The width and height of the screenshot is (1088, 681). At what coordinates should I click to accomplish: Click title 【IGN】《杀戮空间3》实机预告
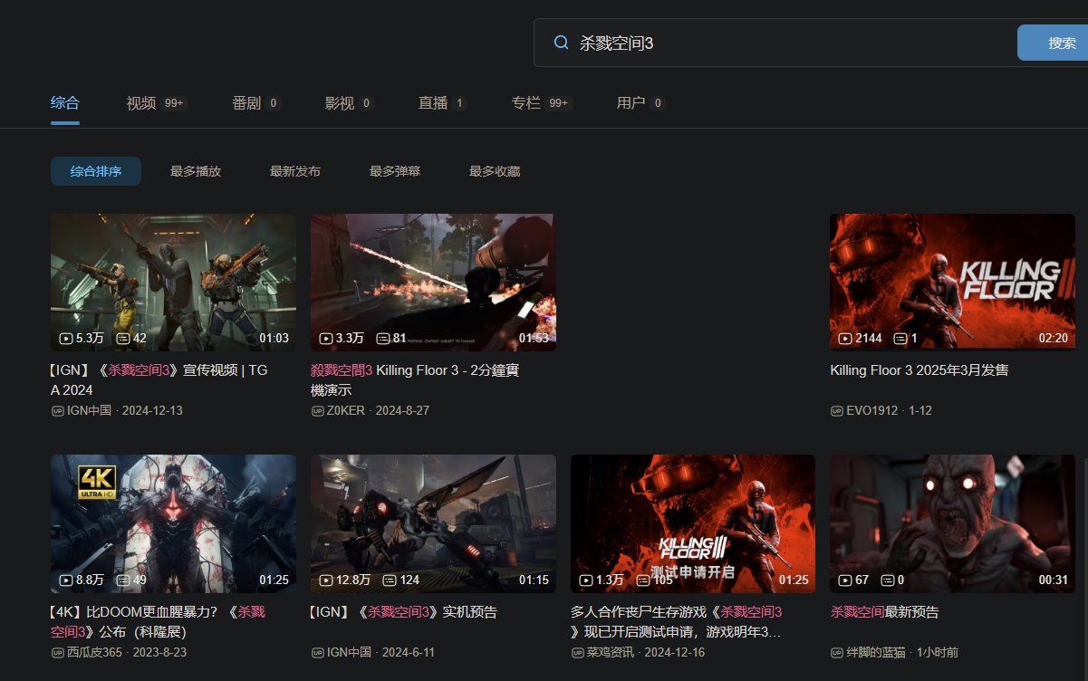tap(404, 612)
